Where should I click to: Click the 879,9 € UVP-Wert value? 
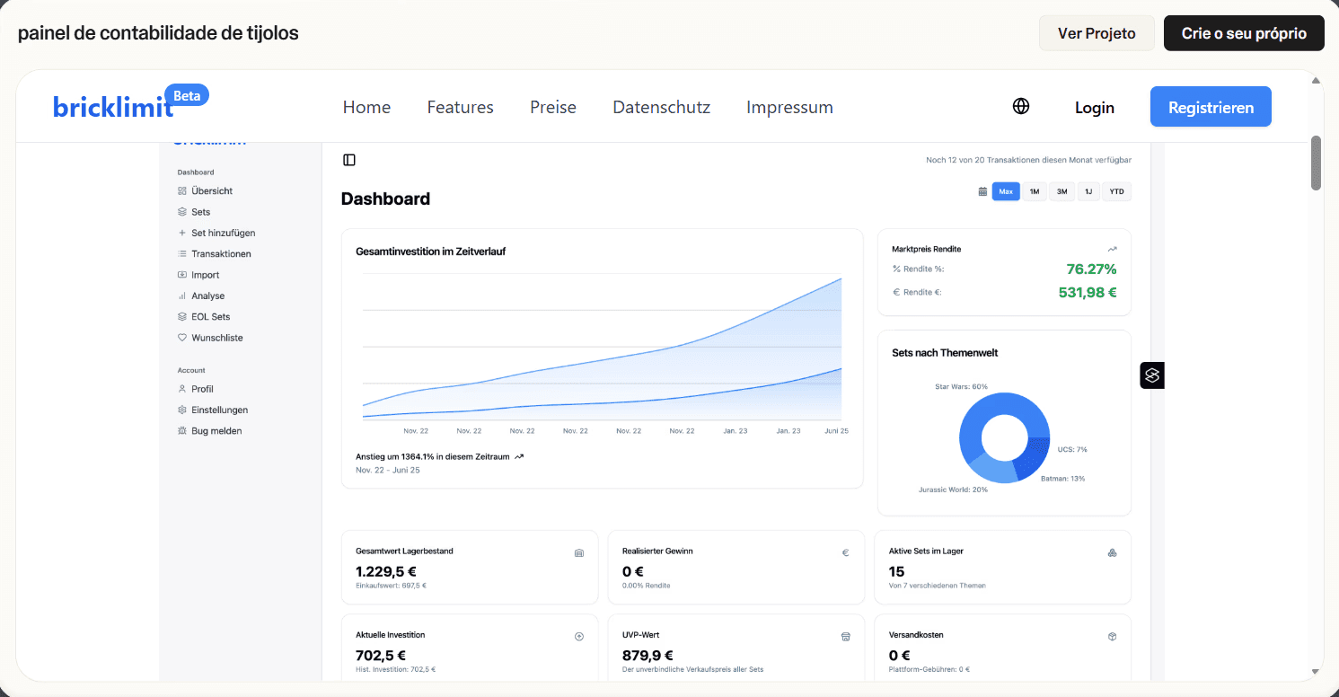pos(647,656)
